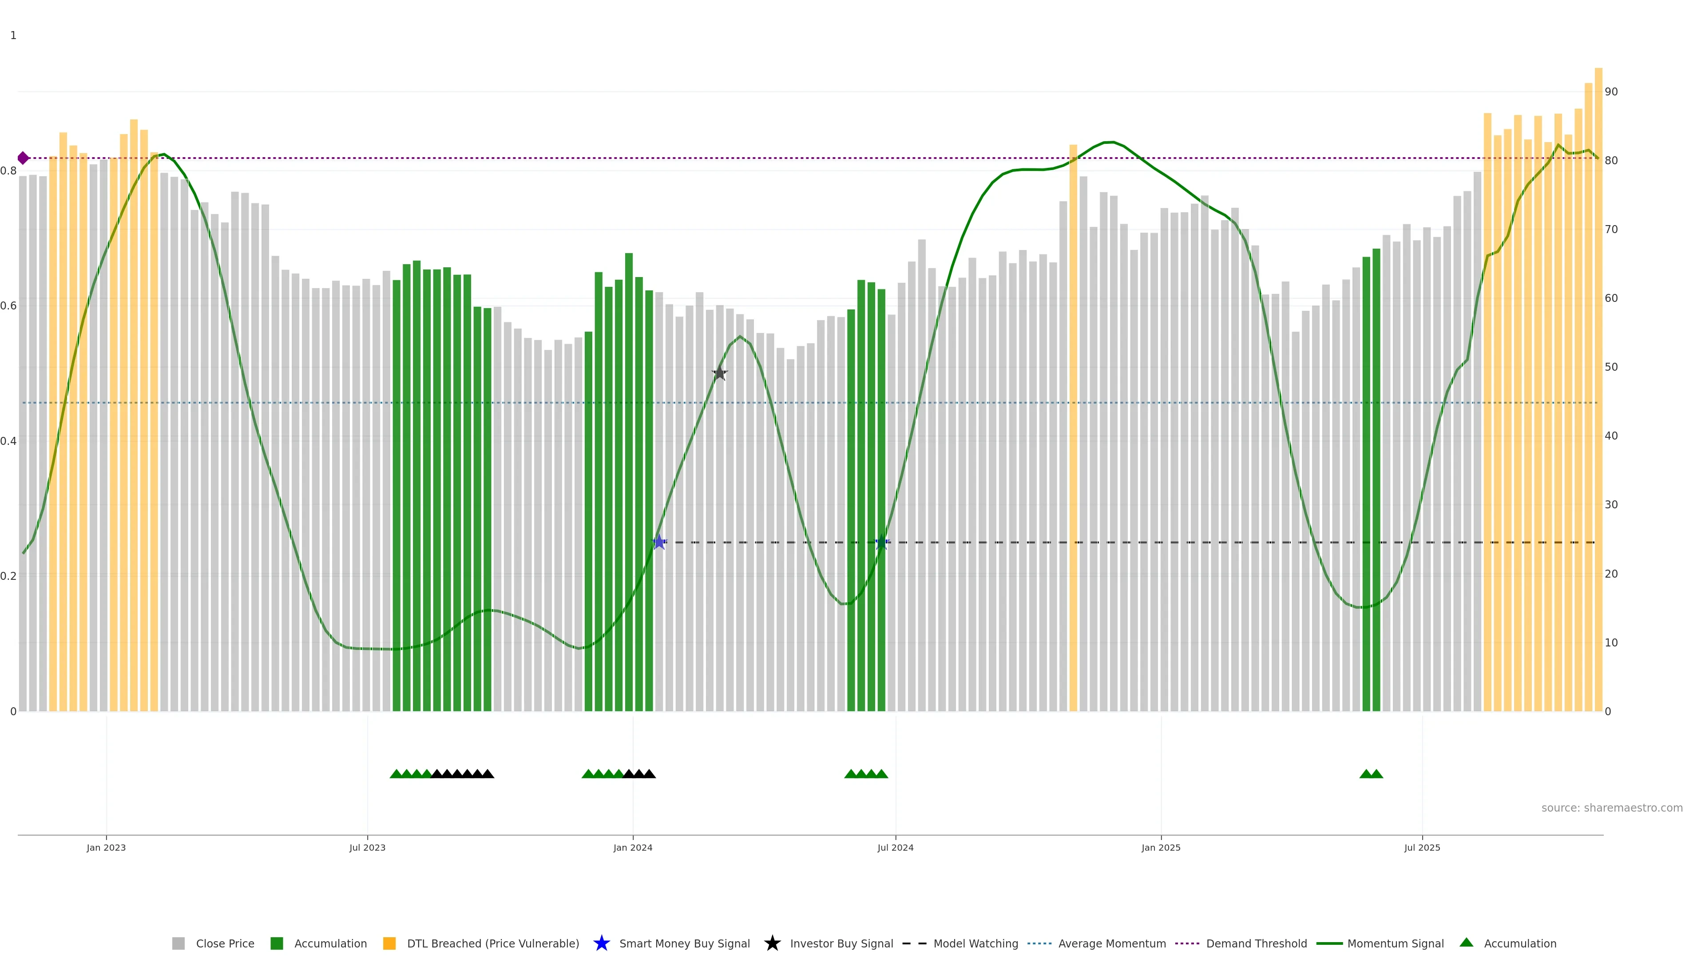1705x959 pixels.
Task: Click the green triangle icon in legend
Action: pyautogui.click(x=1466, y=943)
